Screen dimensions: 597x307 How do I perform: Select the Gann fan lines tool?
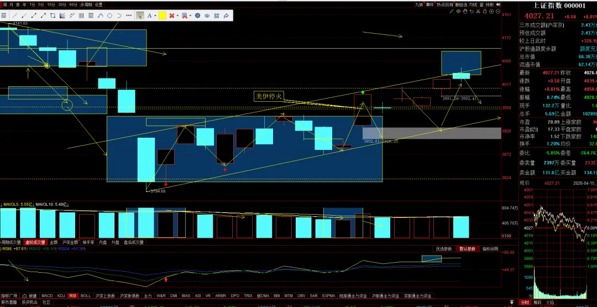point(62,15)
